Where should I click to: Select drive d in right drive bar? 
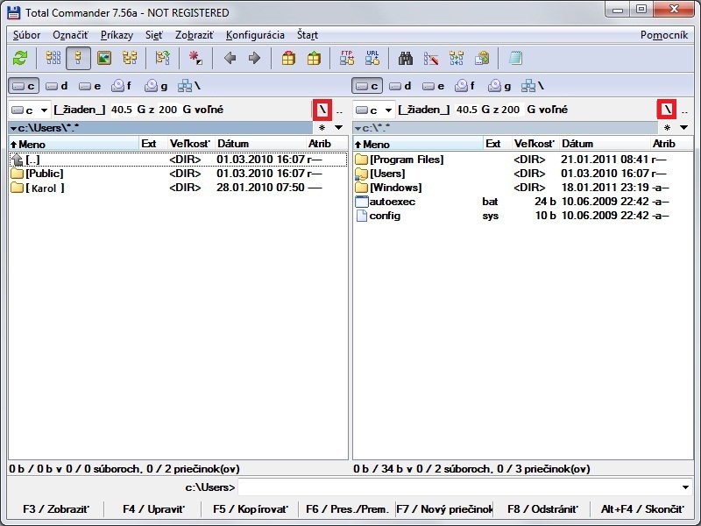[x=400, y=86]
